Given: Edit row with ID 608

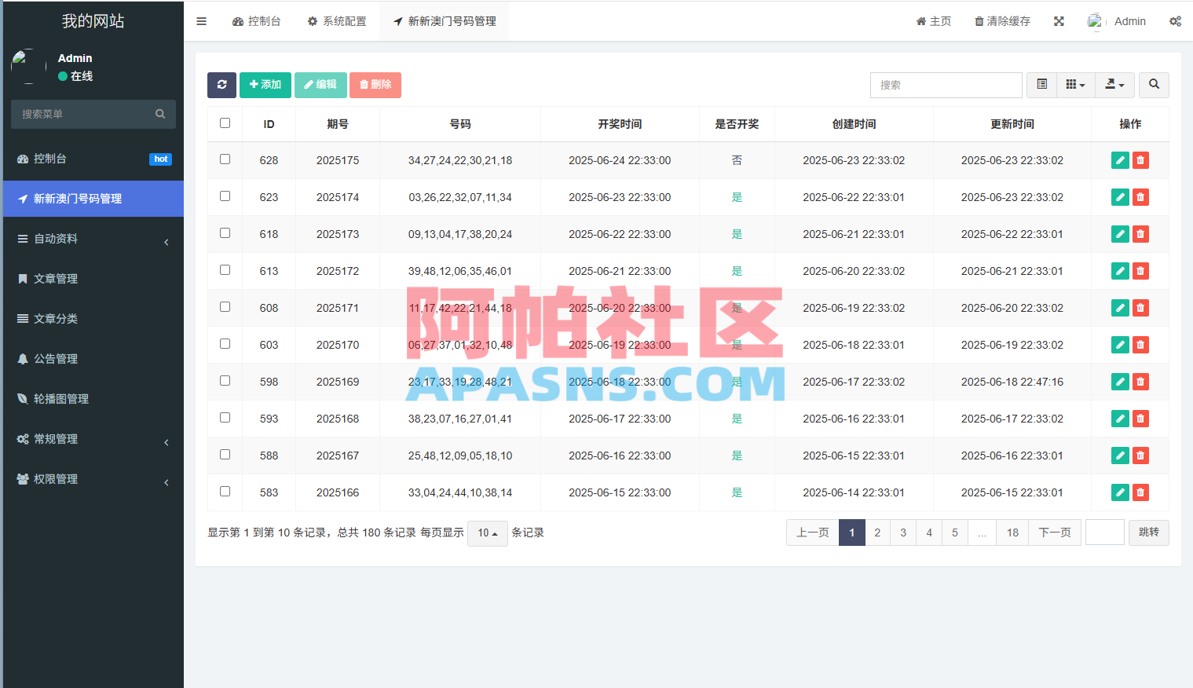Looking at the screenshot, I should click(1120, 308).
